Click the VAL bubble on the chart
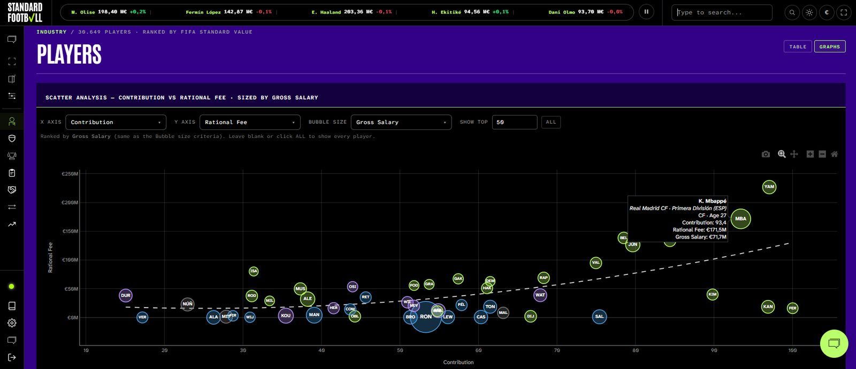 pos(595,263)
